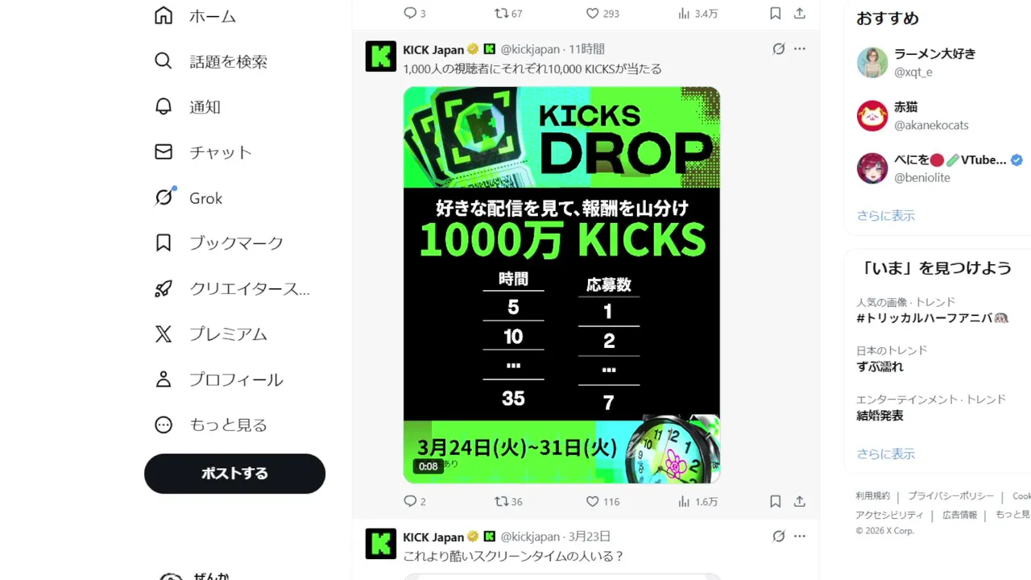Click the ポストする button
The image size is (1031, 580).
[x=234, y=474]
